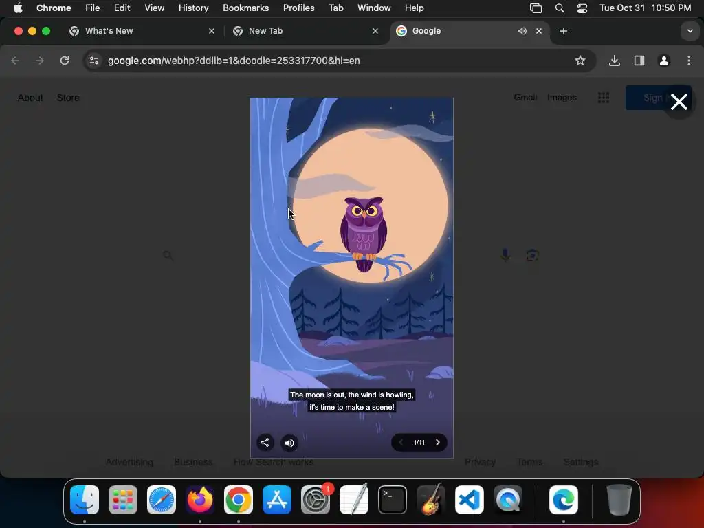Open Launchpad from the dock
Viewport: 704px width, 528px height.
pos(123,500)
